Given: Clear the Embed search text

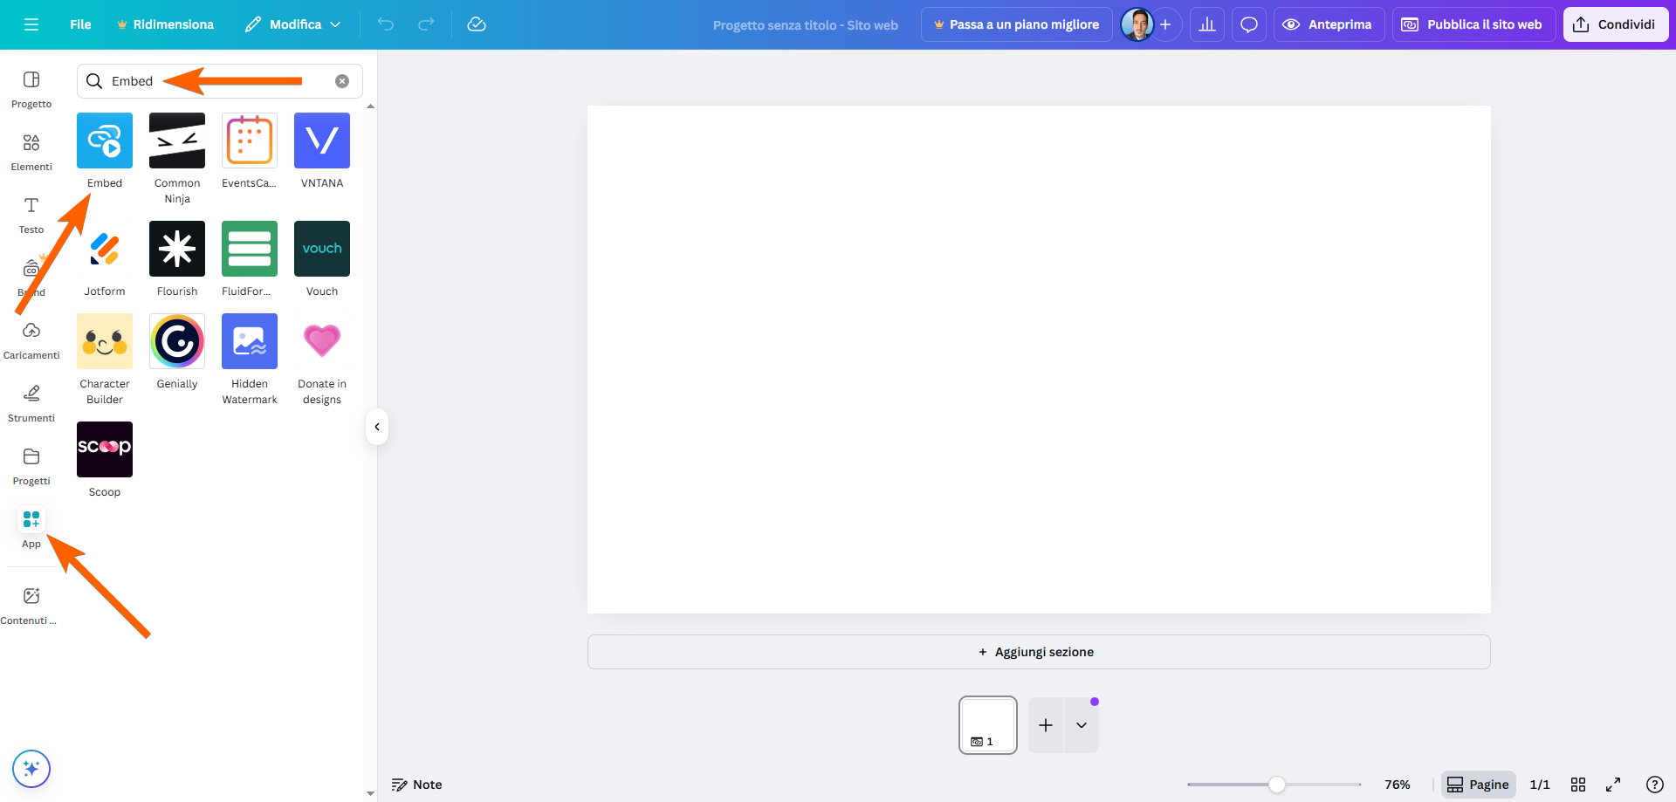Looking at the screenshot, I should coord(342,81).
